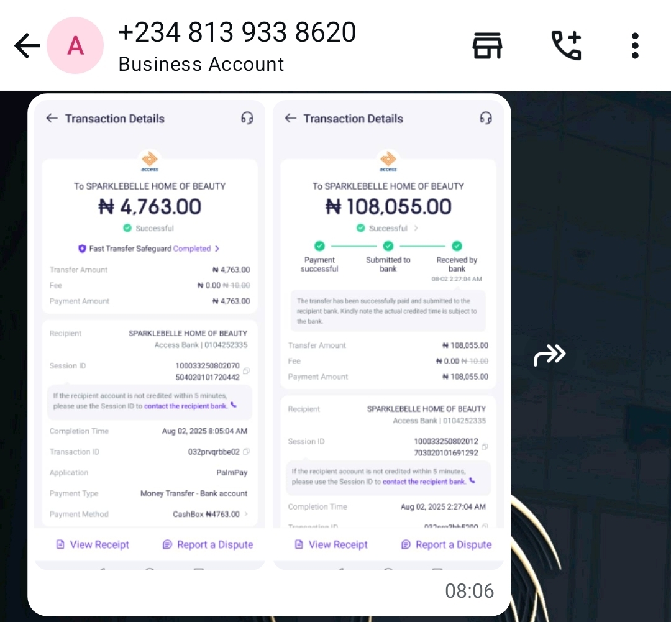The width and height of the screenshot is (671, 622).
Task: Expand the CashBox payment method chevron
Action: tap(246, 514)
